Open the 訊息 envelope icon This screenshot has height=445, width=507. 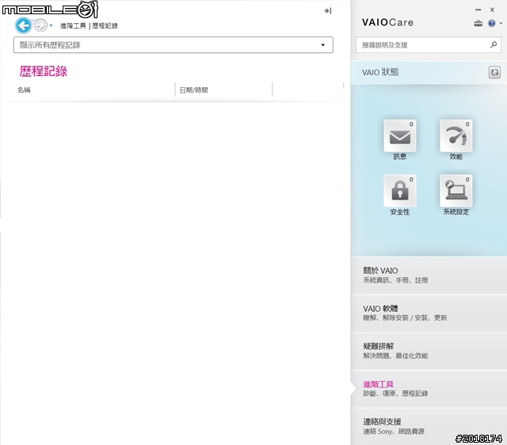(x=400, y=136)
